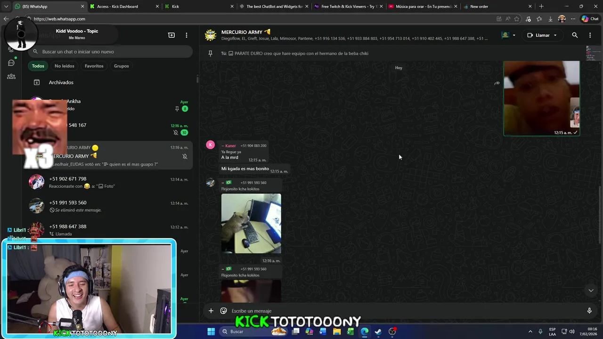Toggle the muted bell on MERCURIO ARMY chat
The height and width of the screenshot is (339, 603).
coord(185,156)
